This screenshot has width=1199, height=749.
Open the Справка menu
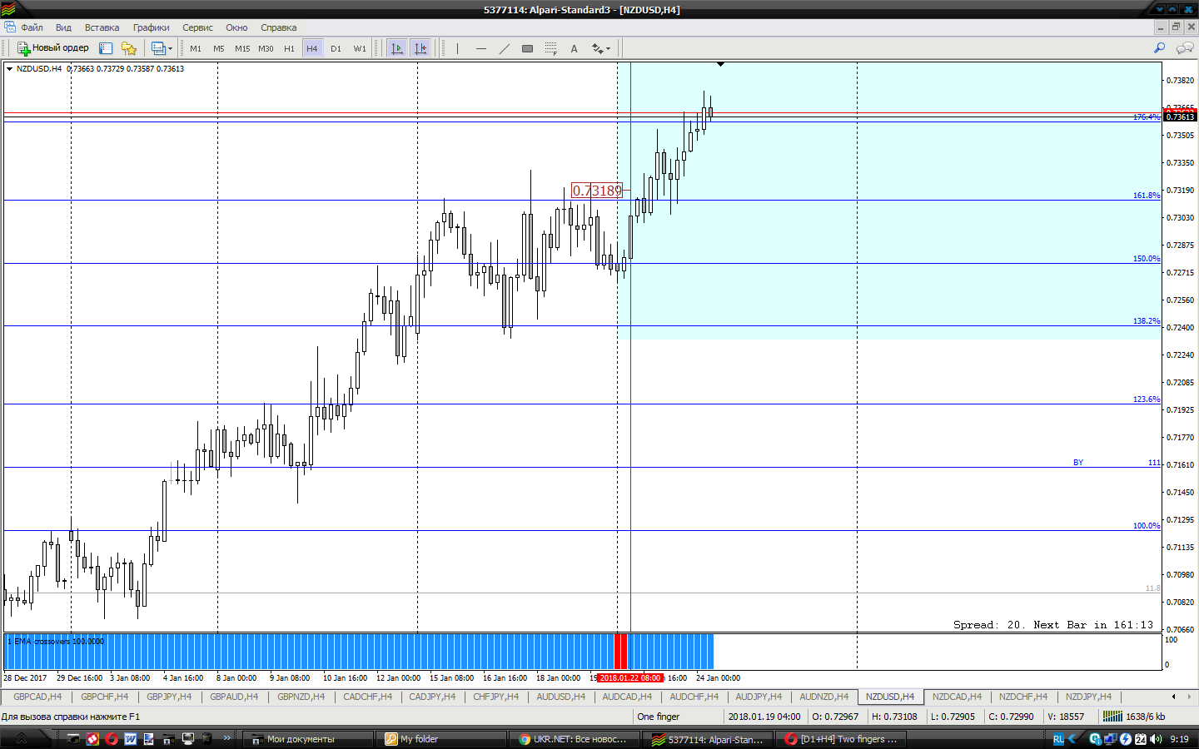(278, 27)
